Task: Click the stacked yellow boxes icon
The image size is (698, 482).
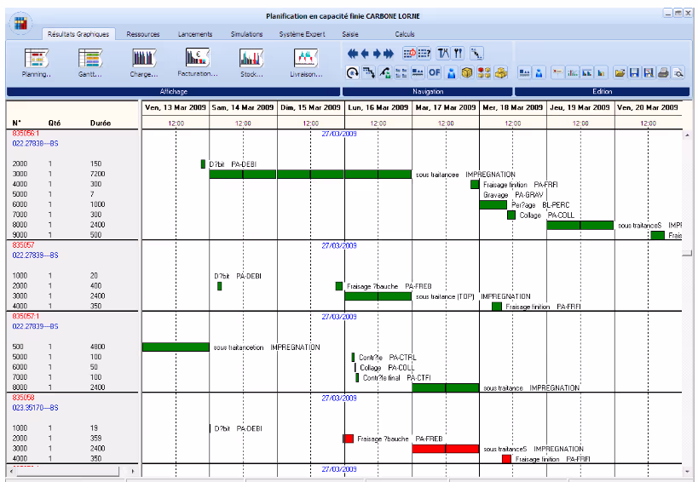Action: point(501,72)
